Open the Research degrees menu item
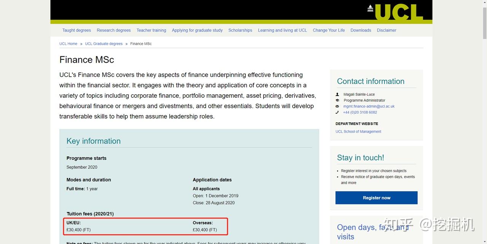Image resolution: width=487 pixels, height=244 pixels. click(x=113, y=30)
